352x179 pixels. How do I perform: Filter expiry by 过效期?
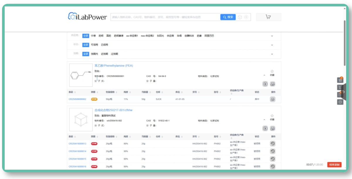[x=115, y=54]
